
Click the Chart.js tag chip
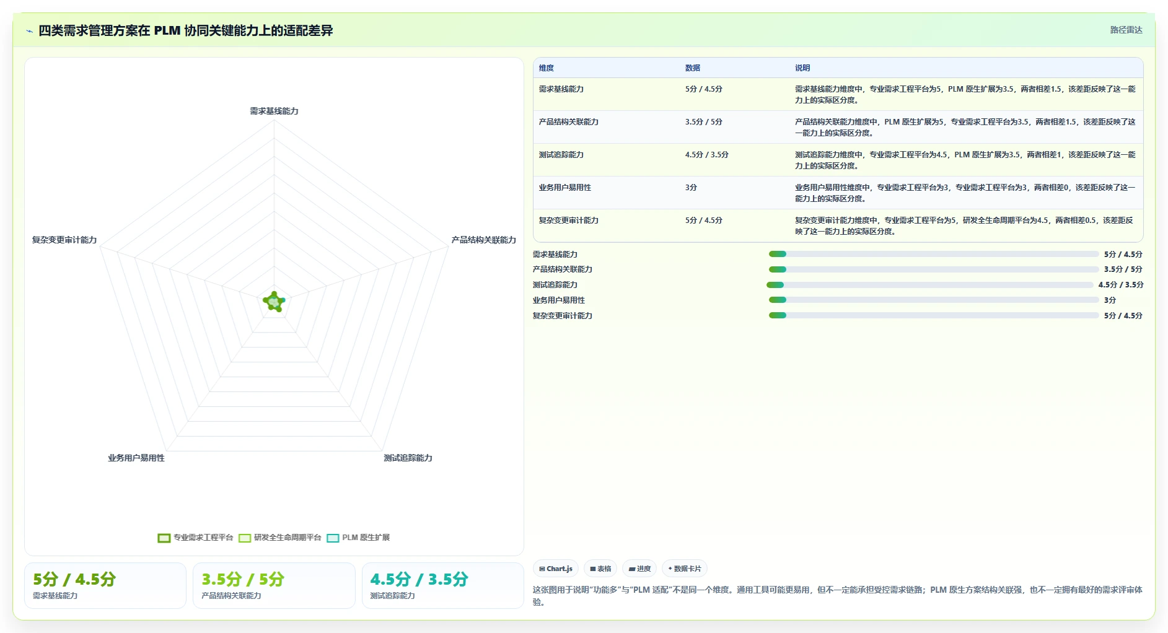(x=556, y=569)
